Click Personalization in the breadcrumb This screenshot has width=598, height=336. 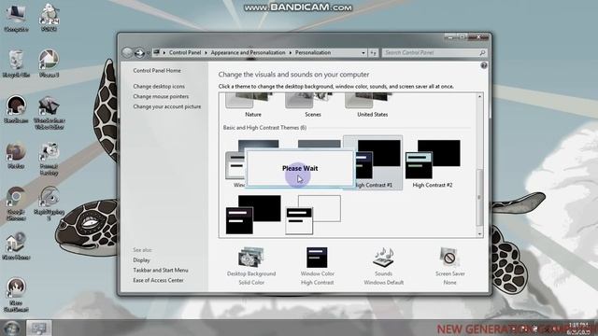313,52
